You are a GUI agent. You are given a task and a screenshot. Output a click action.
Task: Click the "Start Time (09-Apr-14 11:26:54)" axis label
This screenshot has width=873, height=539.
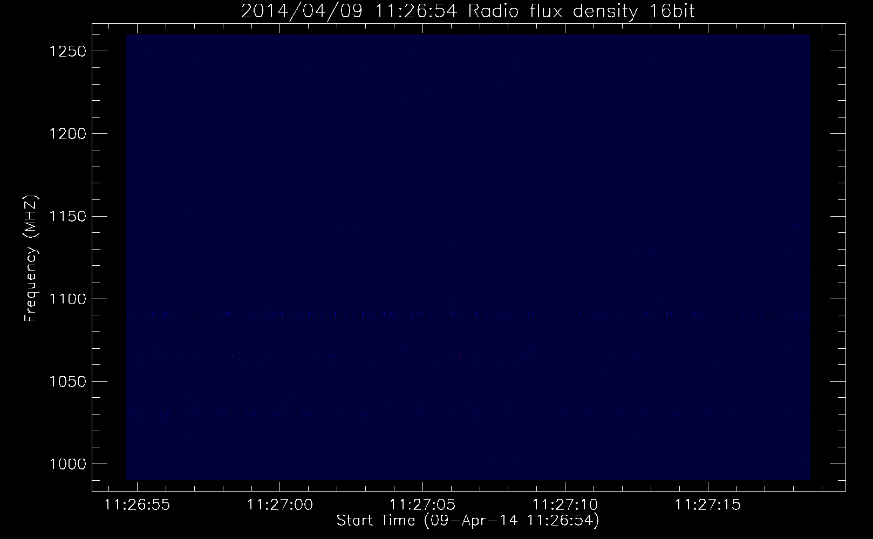coord(468,521)
